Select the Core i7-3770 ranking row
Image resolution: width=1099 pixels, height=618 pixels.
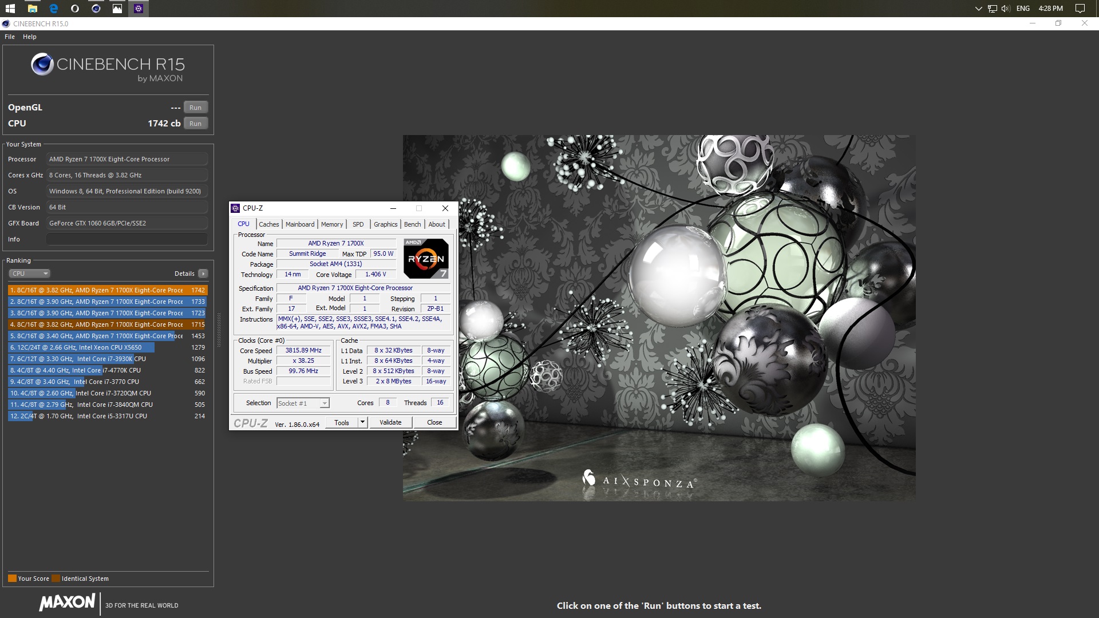[108, 382]
